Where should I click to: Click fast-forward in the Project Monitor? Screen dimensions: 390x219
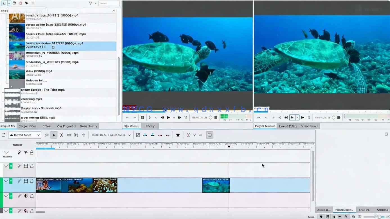pyautogui.click(x=303, y=118)
